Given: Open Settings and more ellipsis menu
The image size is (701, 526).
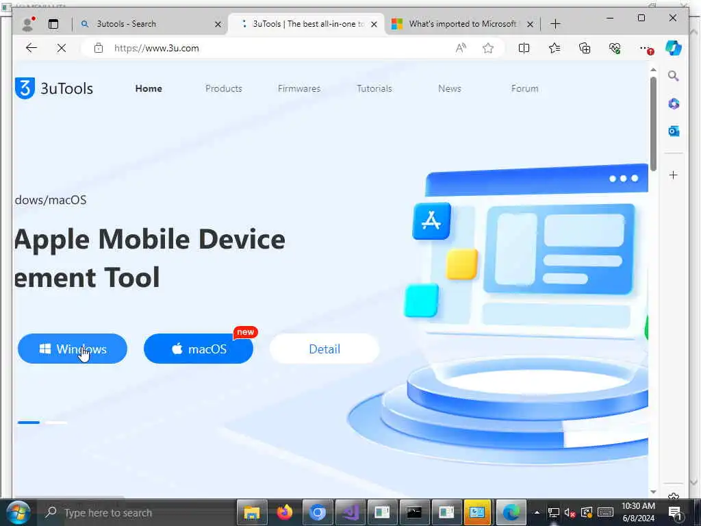Looking at the screenshot, I should pyautogui.click(x=645, y=49).
